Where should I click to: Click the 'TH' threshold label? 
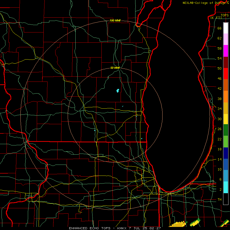[220, 200]
